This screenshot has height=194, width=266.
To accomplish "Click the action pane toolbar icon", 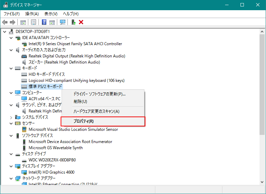I will click(x=52, y=22).
